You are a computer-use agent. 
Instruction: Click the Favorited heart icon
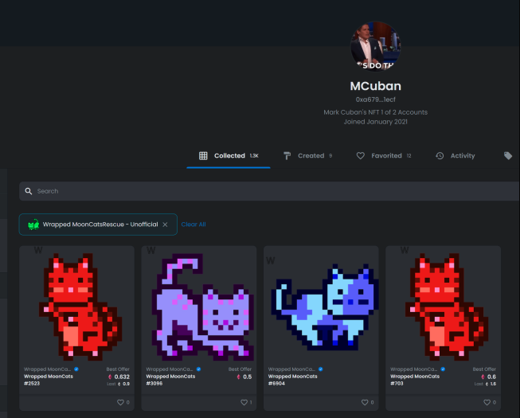click(361, 156)
